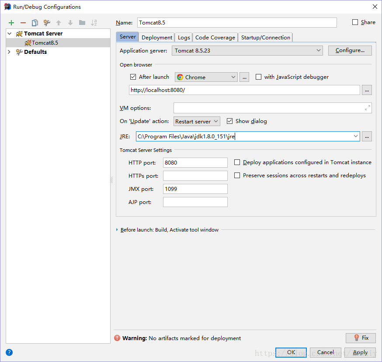Edit defaults wrench icon in toolbar
Screen dimensions: 382x362
click(47, 23)
